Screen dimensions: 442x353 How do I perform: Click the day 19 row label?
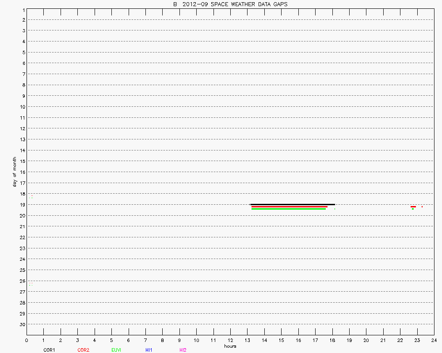(21, 205)
